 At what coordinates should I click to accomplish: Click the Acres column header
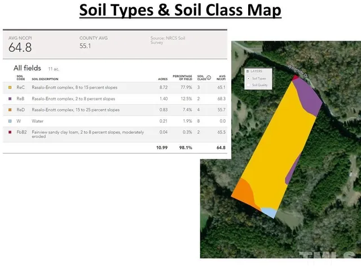pyautogui.click(x=163, y=79)
